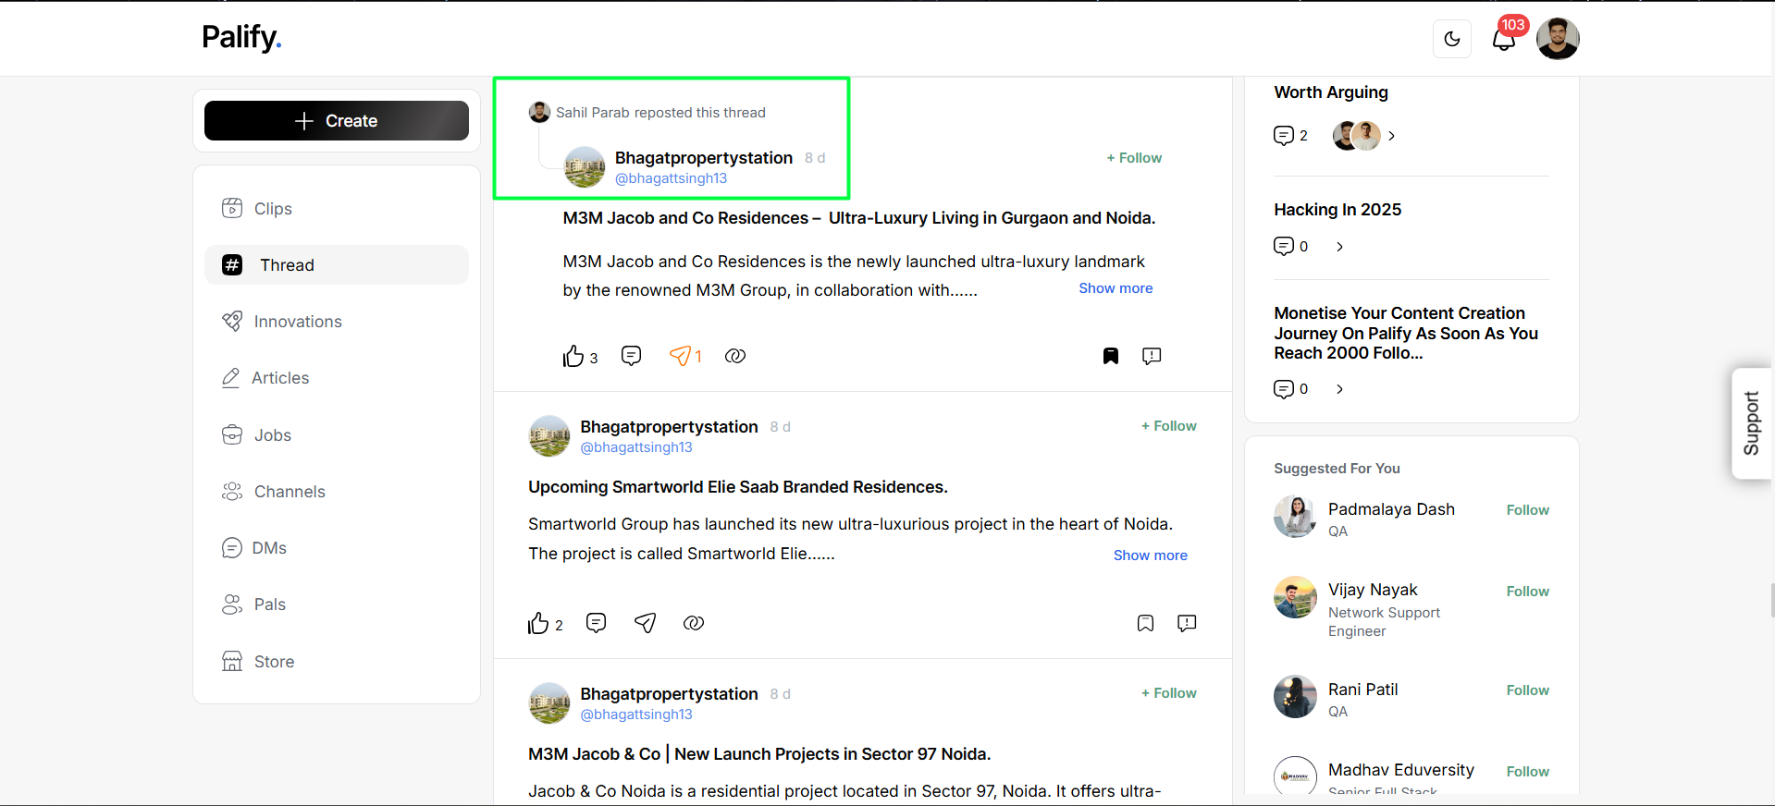The image size is (1775, 806).
Task: Open Madhav Eduversity profile name
Action: pos(1401,770)
